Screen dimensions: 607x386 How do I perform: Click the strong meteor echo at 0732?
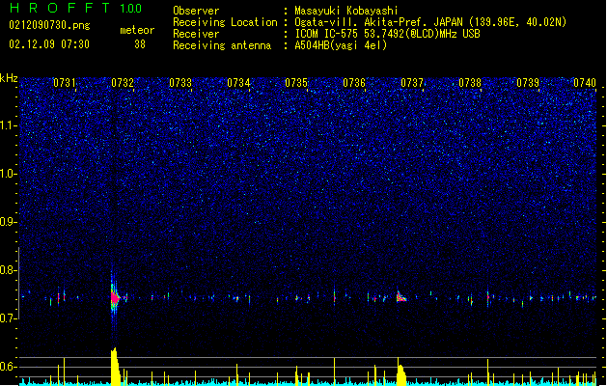pos(115,298)
